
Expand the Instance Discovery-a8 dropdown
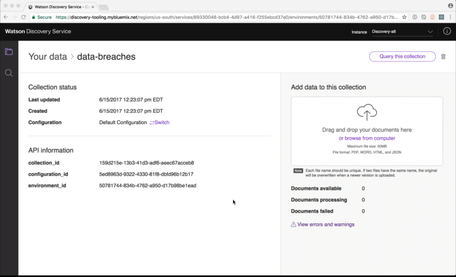403,32
